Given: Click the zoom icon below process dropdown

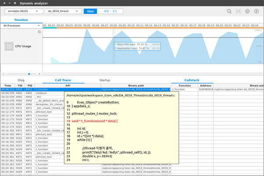Looking at the screenshot, I should point(39,32).
